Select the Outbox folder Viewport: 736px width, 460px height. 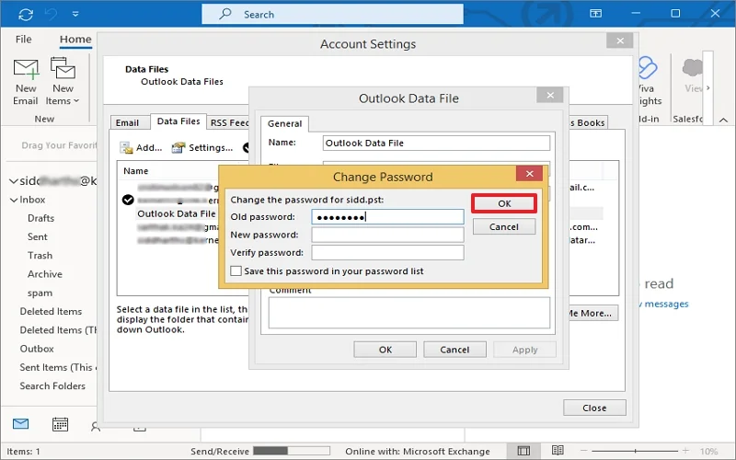click(x=37, y=349)
